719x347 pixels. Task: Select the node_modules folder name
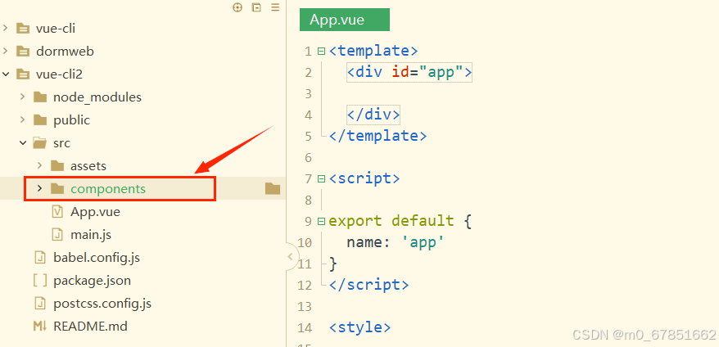click(97, 97)
